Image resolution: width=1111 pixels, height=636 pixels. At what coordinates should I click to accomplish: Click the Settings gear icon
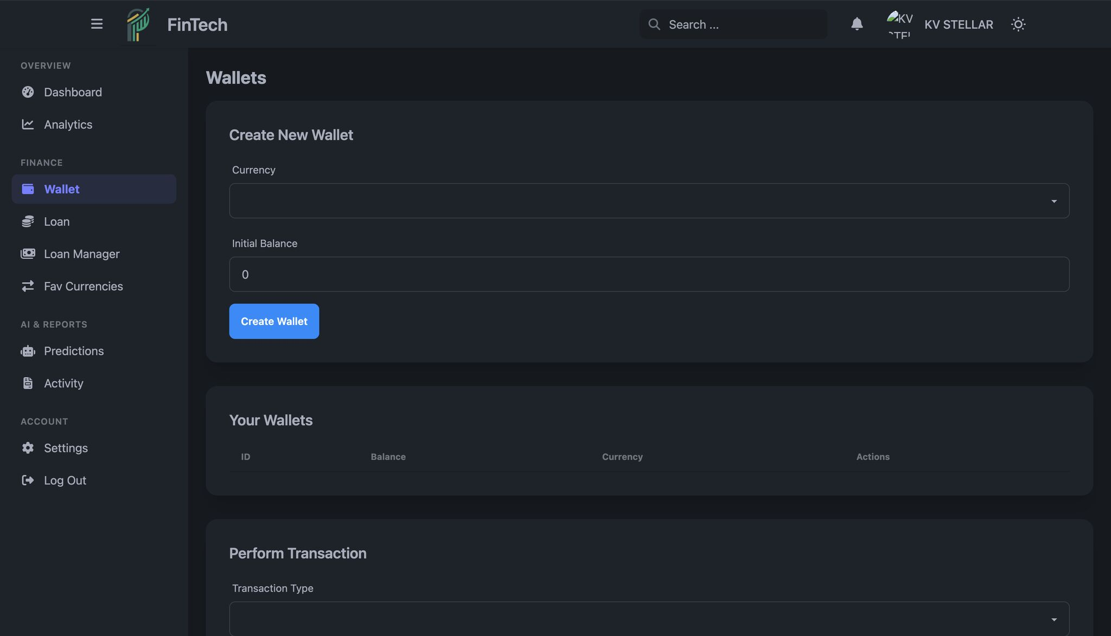(x=28, y=448)
